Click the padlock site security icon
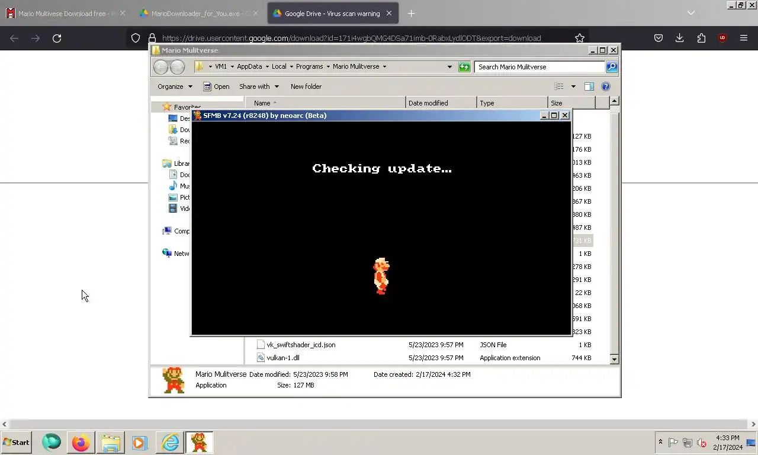758x455 pixels. (x=152, y=38)
